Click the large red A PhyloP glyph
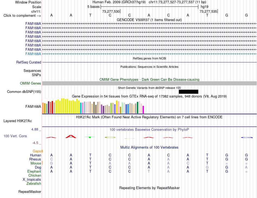The image size is (257, 198). (71, 136)
